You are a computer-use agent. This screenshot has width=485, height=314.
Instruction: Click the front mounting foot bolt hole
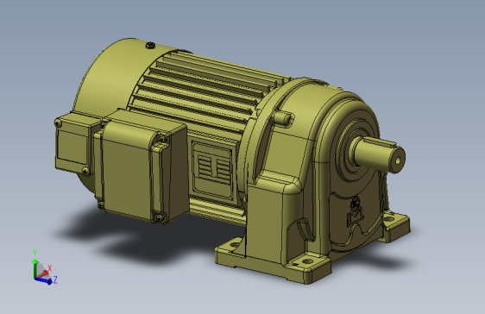[307, 261]
